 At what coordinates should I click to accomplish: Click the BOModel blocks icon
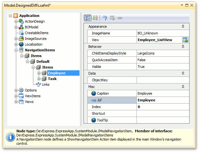tap(21, 27)
